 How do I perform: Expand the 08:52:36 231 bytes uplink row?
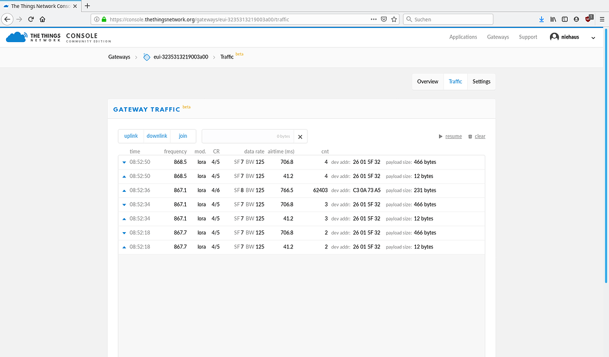301,190
